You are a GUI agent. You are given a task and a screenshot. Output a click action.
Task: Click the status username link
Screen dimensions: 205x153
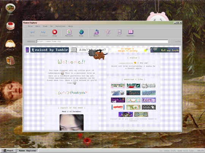click(x=126, y=63)
